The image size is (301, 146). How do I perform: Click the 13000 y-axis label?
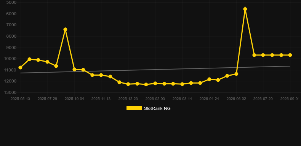coord(10,92)
